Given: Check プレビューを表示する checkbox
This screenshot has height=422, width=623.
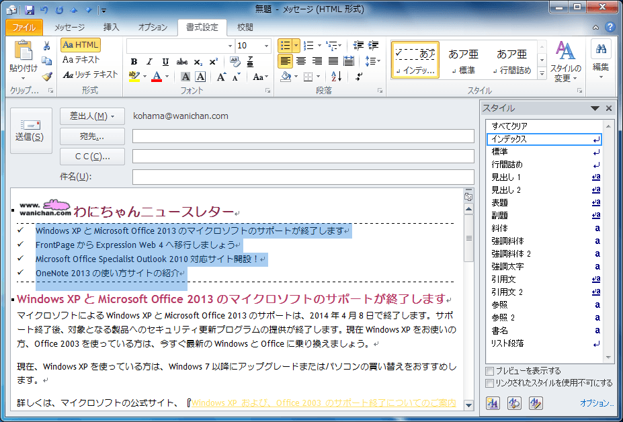Looking at the screenshot, I should click(490, 371).
